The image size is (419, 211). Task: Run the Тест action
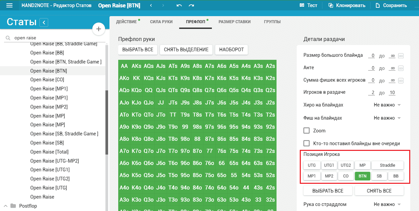309,5
